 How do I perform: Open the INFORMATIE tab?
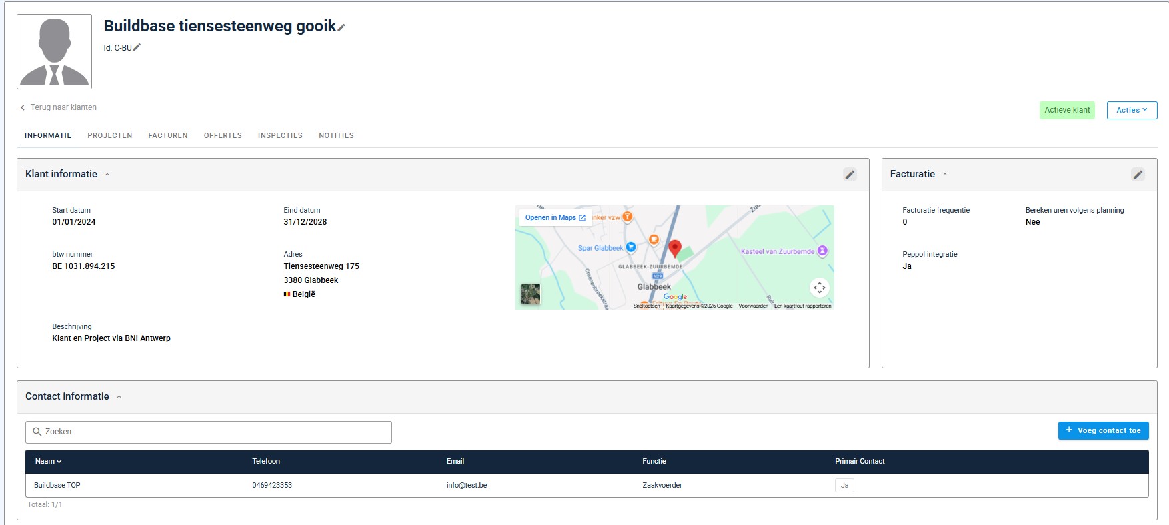click(48, 135)
